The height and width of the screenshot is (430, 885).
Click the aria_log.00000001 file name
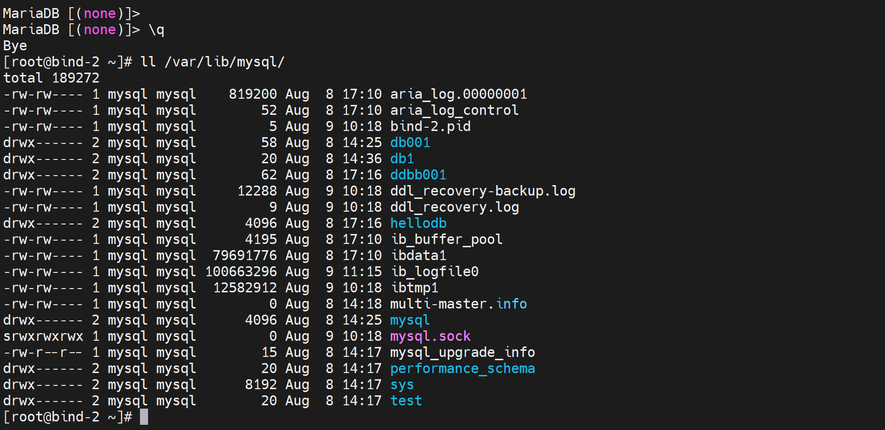[458, 94]
